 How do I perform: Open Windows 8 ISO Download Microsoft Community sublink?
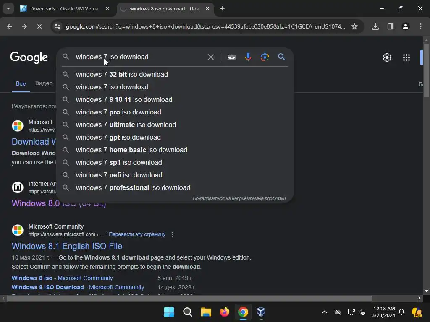click(x=78, y=288)
